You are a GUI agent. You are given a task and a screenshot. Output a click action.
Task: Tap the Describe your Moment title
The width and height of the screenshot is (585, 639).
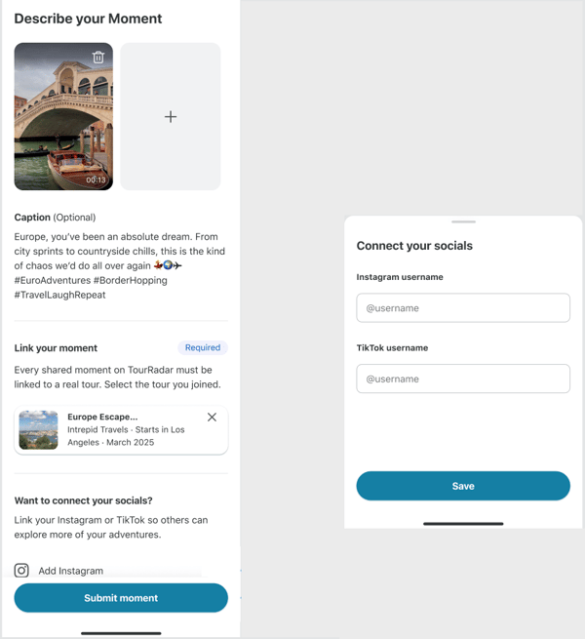click(x=88, y=19)
